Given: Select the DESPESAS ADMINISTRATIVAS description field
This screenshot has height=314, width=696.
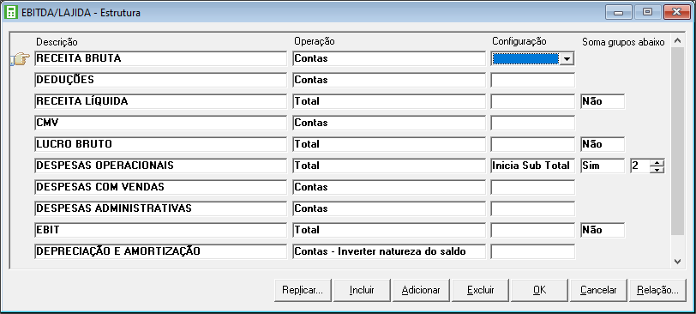Looking at the screenshot, I should 160,208.
